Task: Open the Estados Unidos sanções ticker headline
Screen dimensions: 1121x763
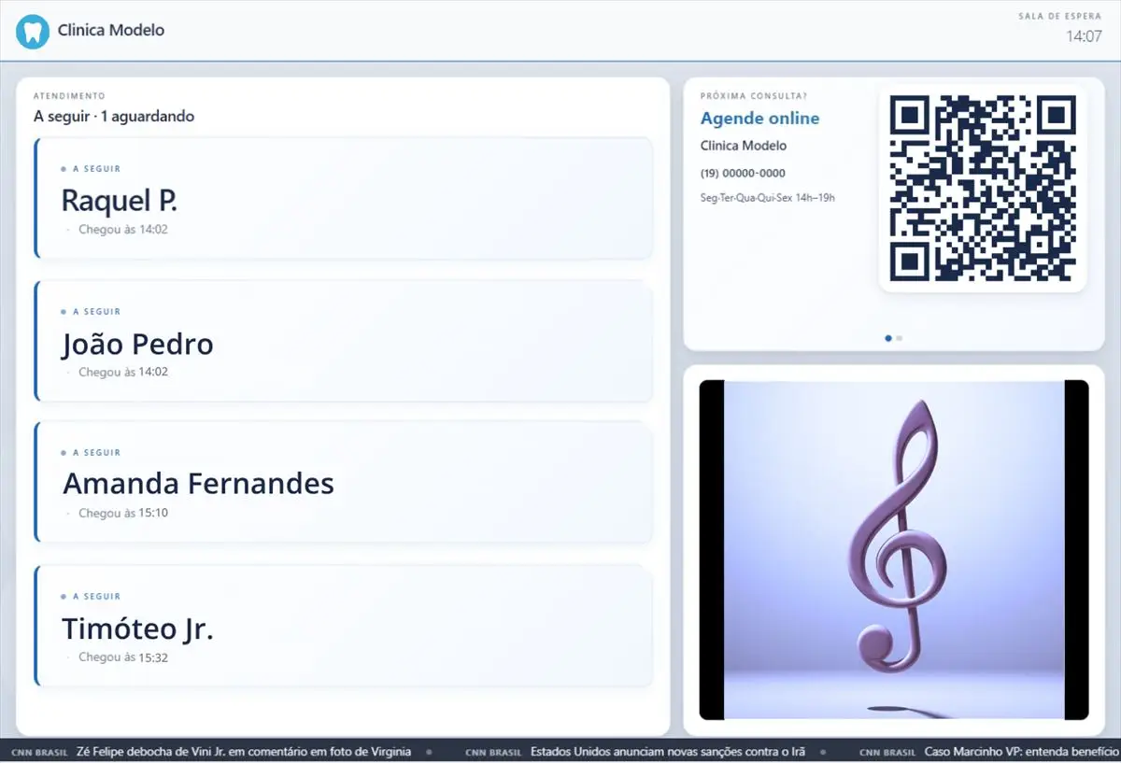Action: coord(667,751)
